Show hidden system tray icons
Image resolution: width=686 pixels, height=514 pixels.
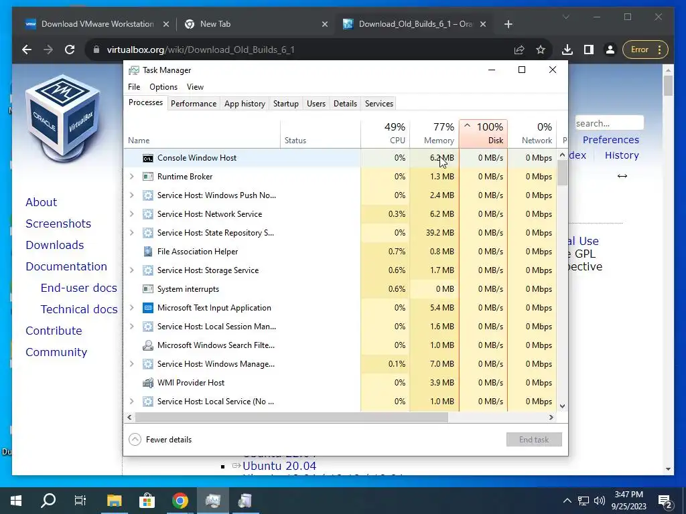[567, 501]
